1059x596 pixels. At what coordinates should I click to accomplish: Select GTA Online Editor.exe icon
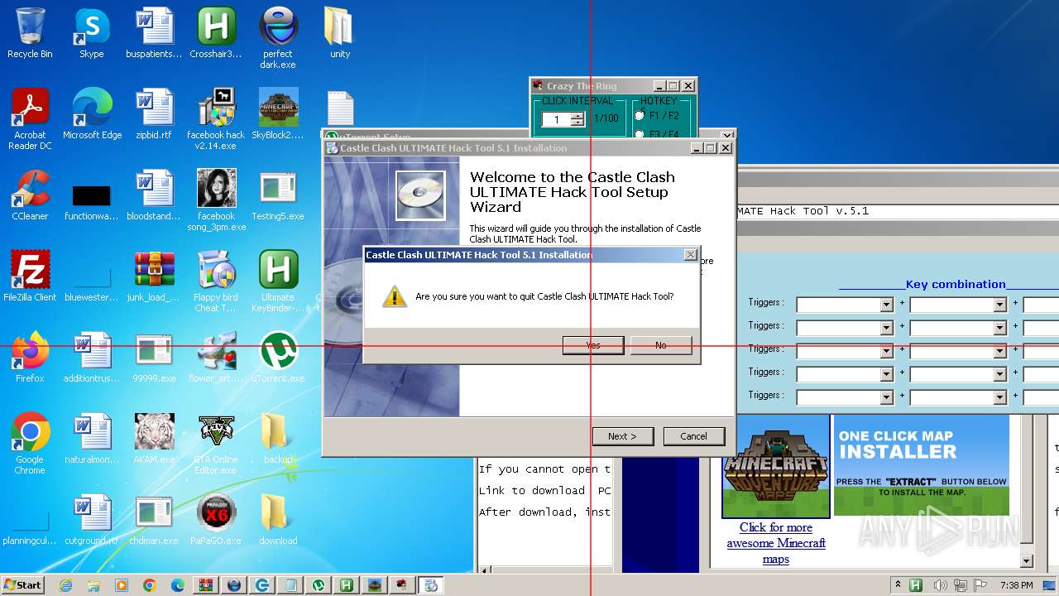click(x=216, y=444)
